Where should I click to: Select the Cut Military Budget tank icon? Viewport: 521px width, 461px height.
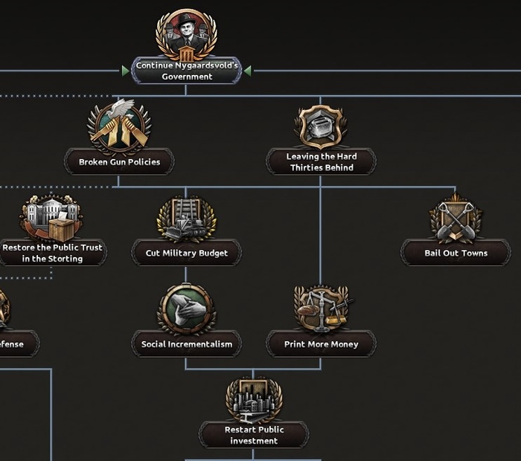[186, 219]
